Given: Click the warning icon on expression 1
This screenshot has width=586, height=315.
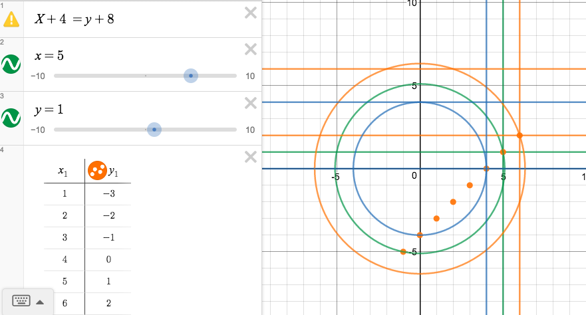Looking at the screenshot, I should point(11,19).
